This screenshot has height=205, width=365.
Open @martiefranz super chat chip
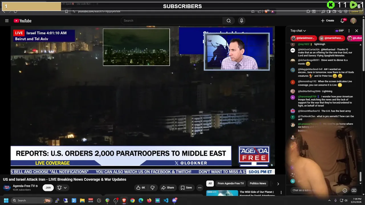(x=332, y=38)
